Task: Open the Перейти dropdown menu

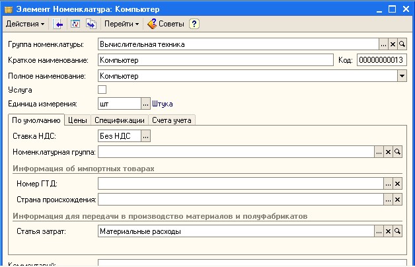Action: (122, 24)
